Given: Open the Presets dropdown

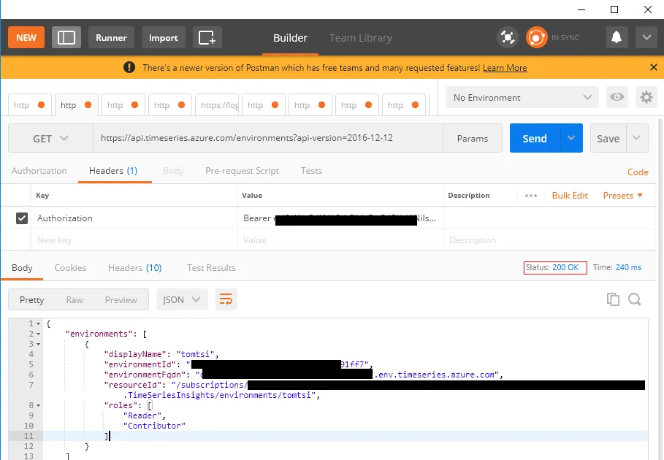Looking at the screenshot, I should tap(623, 196).
